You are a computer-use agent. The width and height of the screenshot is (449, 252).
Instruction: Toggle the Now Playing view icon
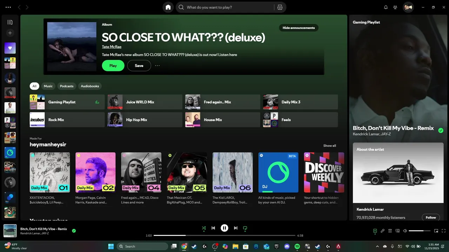click(x=375, y=231)
